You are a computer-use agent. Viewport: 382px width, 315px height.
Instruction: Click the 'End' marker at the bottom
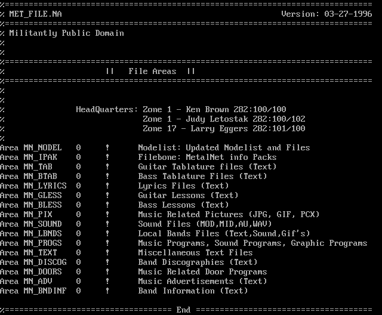coord(183,310)
